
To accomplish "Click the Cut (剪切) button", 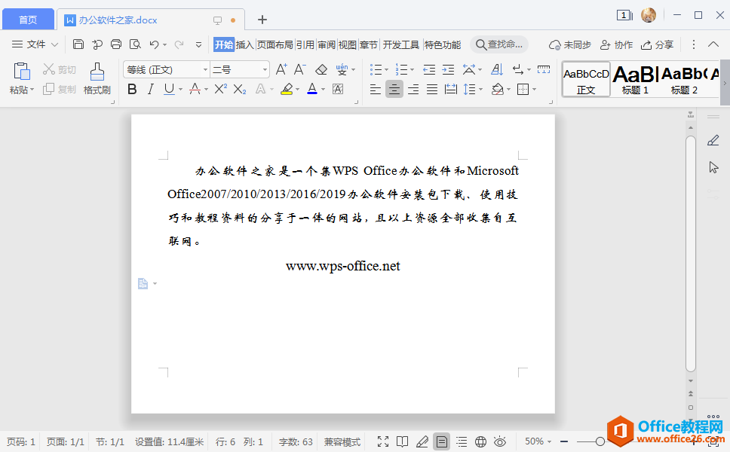I will pos(59,69).
